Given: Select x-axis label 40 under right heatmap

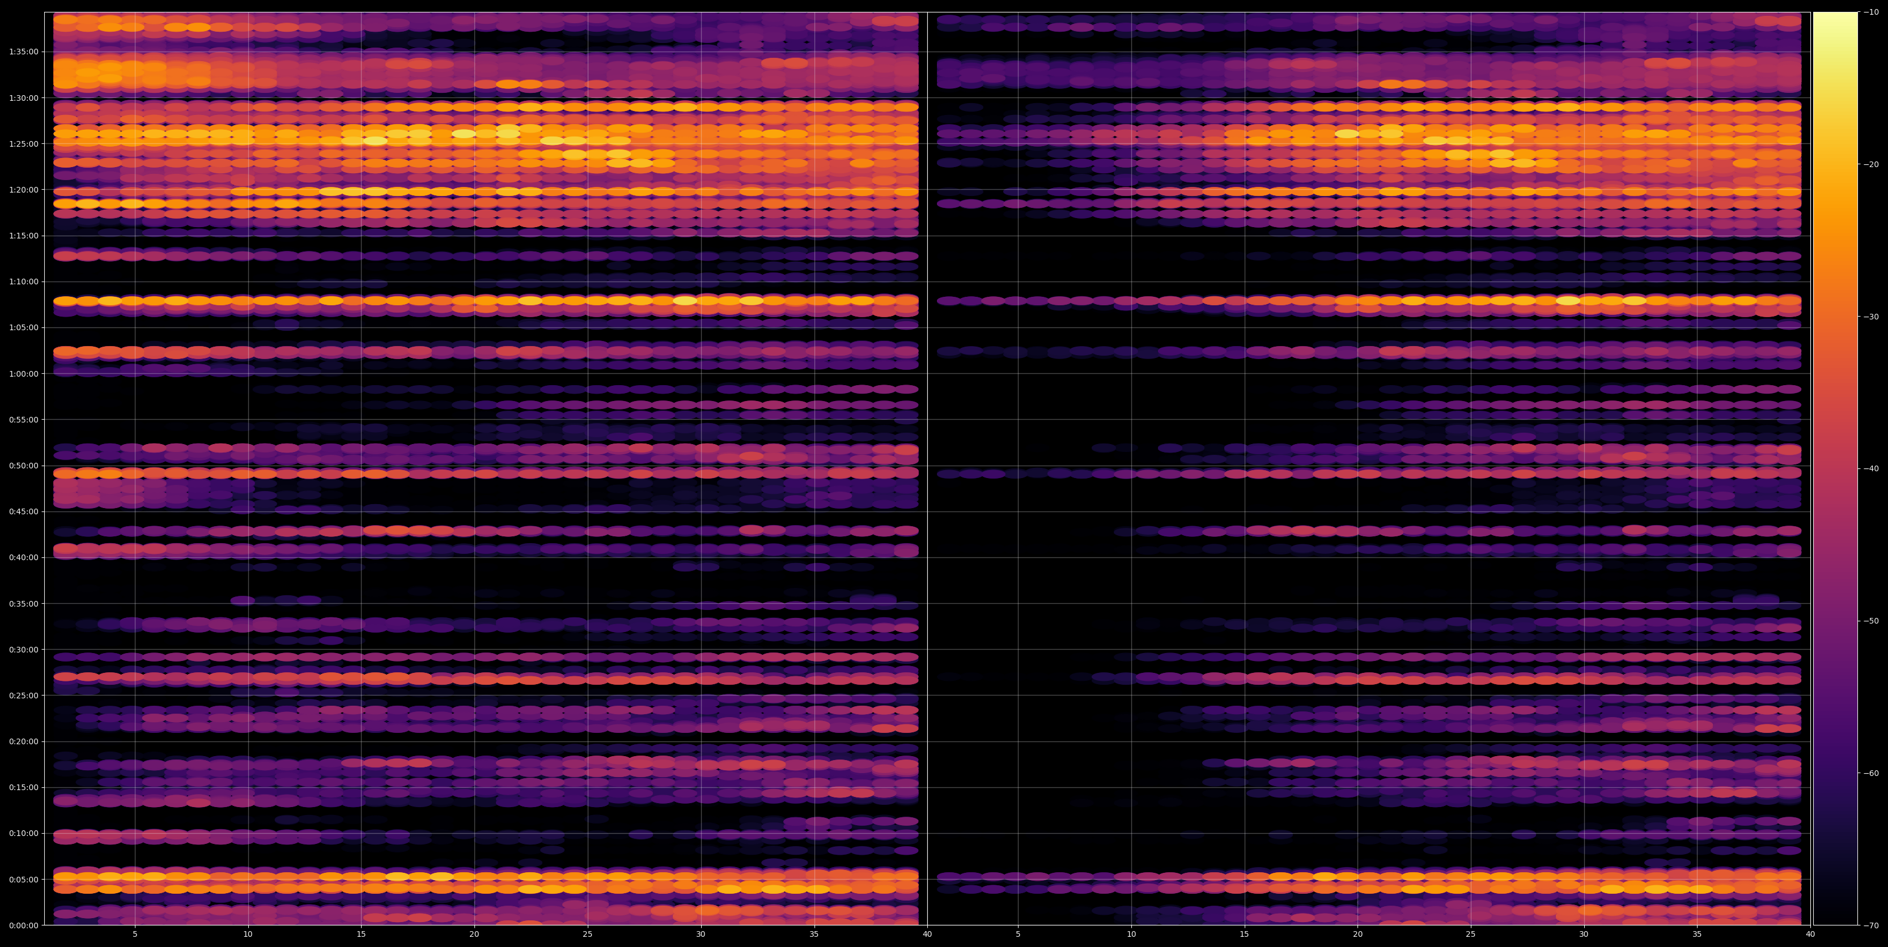Looking at the screenshot, I should click(x=1810, y=935).
